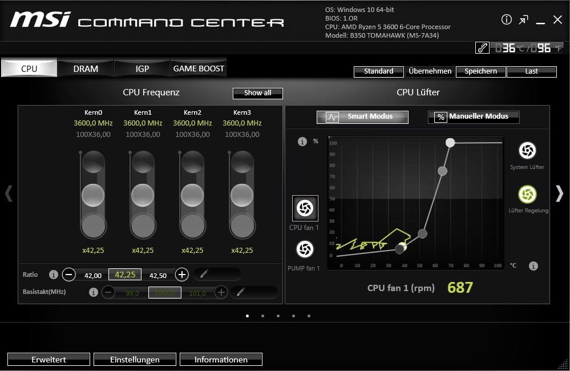Click the fan curve point near 20%

[422, 233]
